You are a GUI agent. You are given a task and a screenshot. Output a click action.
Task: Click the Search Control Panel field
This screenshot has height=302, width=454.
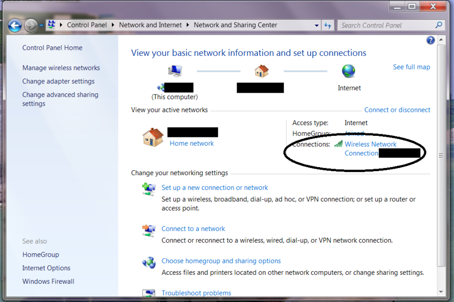(386, 25)
